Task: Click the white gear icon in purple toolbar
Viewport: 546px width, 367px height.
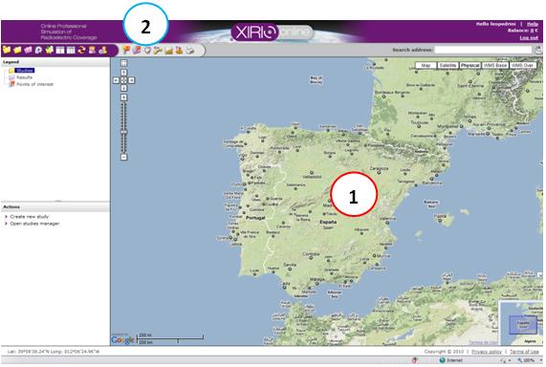Action: coord(38,50)
